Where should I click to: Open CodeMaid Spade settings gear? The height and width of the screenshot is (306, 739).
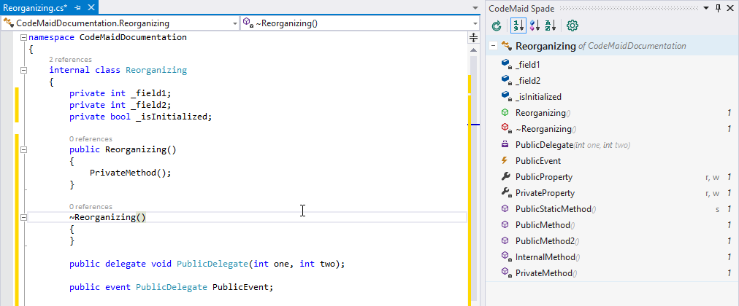[573, 25]
